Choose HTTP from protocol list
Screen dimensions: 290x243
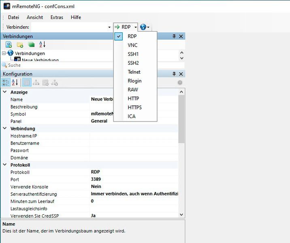click(136, 98)
